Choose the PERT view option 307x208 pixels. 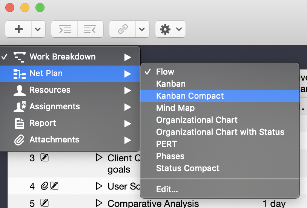(166, 144)
